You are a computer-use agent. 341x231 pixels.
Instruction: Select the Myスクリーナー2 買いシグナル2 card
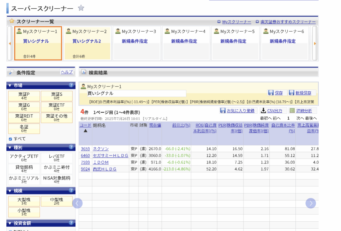click(x=88, y=43)
